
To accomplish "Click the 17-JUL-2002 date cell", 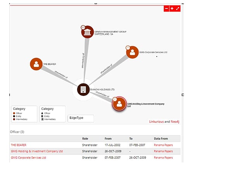I will [112, 145].
